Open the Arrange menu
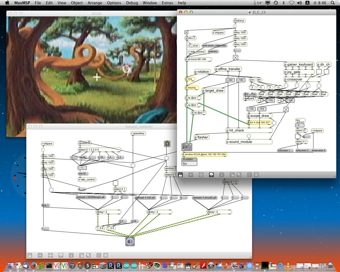Viewport: 340px width, 272px height. pos(95,3)
